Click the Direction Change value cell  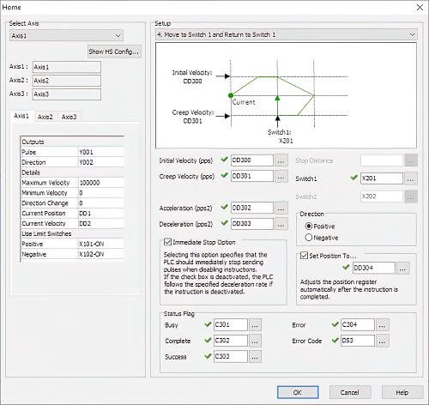click(x=101, y=203)
